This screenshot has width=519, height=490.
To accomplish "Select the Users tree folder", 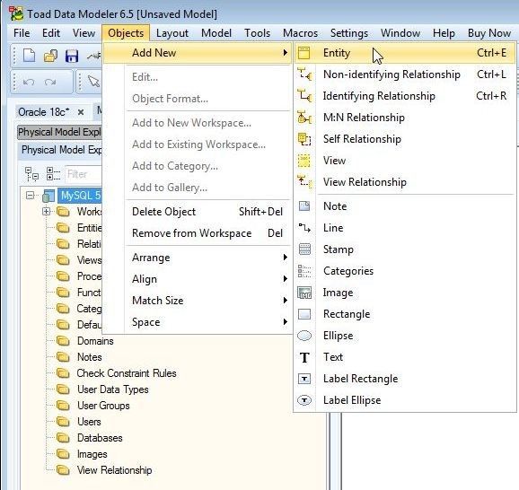I will pyautogui.click(x=89, y=422).
